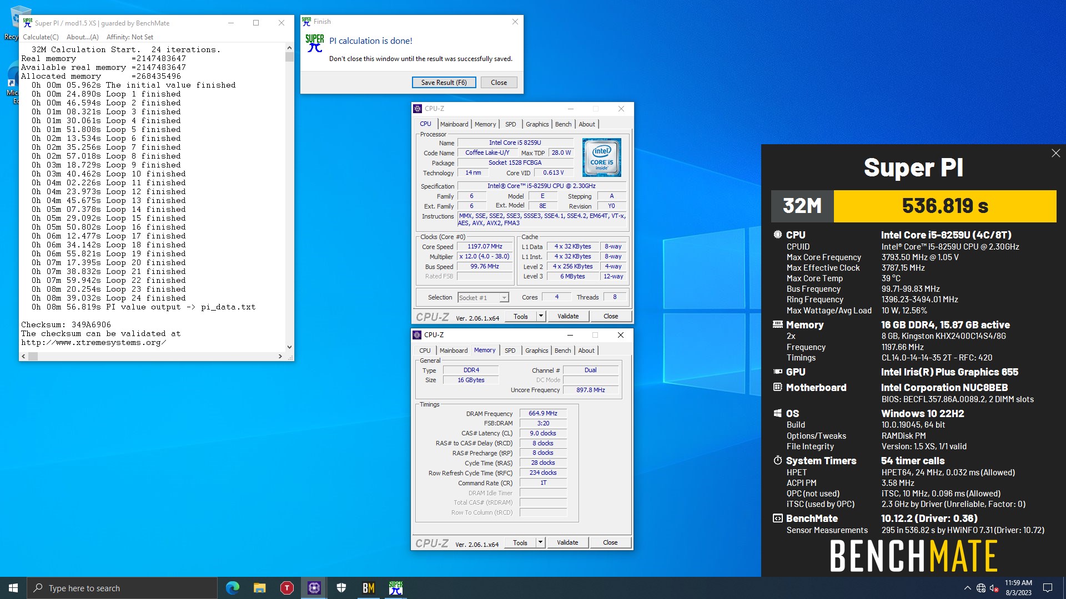Open BenchMate BM taskbar icon
The height and width of the screenshot is (599, 1066).
pos(369,588)
